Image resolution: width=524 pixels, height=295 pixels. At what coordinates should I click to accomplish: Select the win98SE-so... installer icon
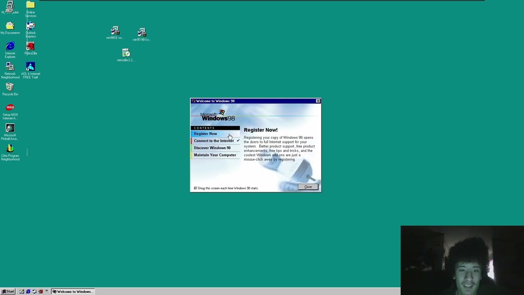tap(115, 33)
